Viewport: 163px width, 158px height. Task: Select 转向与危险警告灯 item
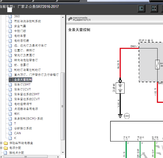pyautogui.click(x=26, y=60)
